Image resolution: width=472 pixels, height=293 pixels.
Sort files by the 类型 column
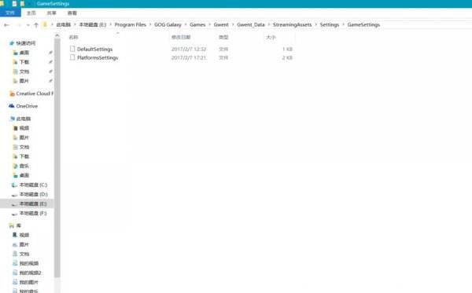click(223, 37)
